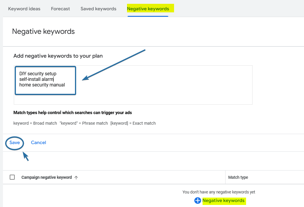This screenshot has width=304, height=207.
Task: Save the negative keywords list
Action: click(14, 143)
